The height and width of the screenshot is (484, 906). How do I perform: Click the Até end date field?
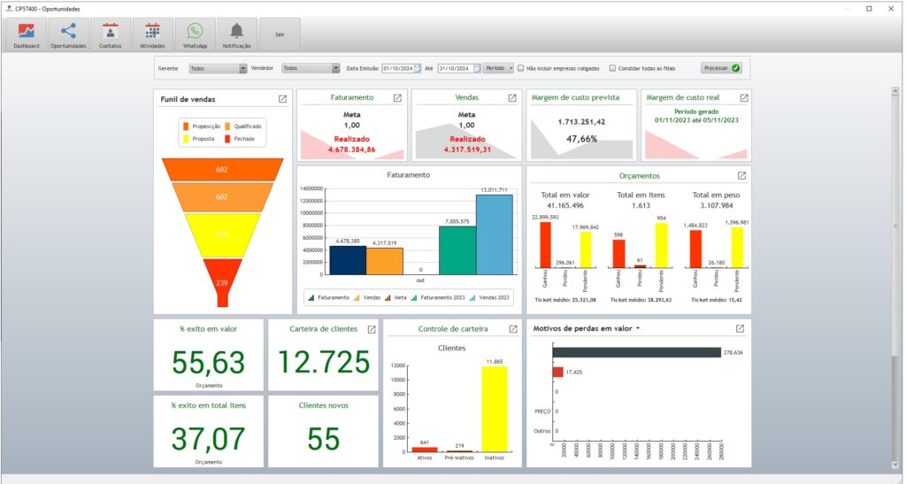click(x=455, y=68)
